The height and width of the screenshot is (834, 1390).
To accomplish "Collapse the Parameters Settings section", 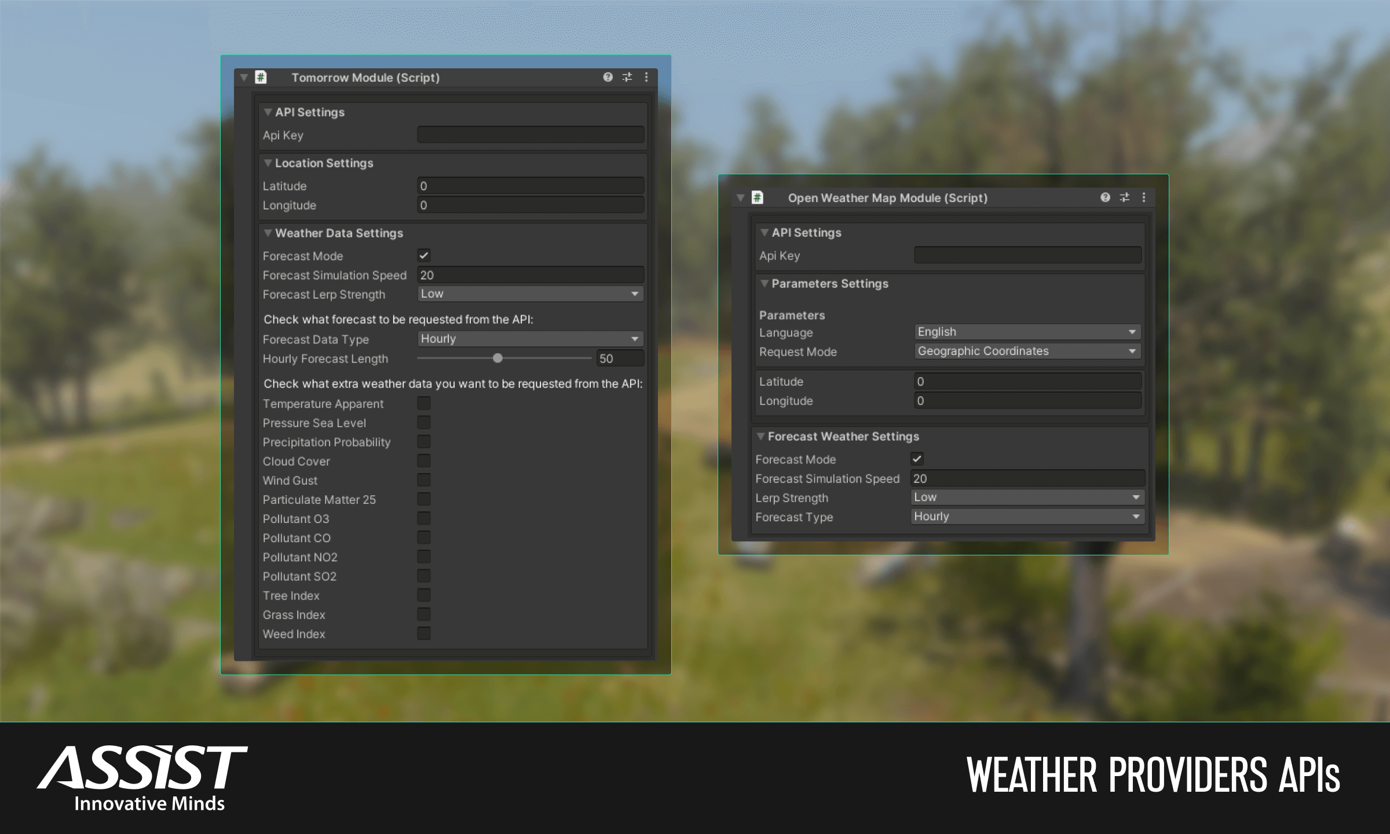I will (x=765, y=283).
